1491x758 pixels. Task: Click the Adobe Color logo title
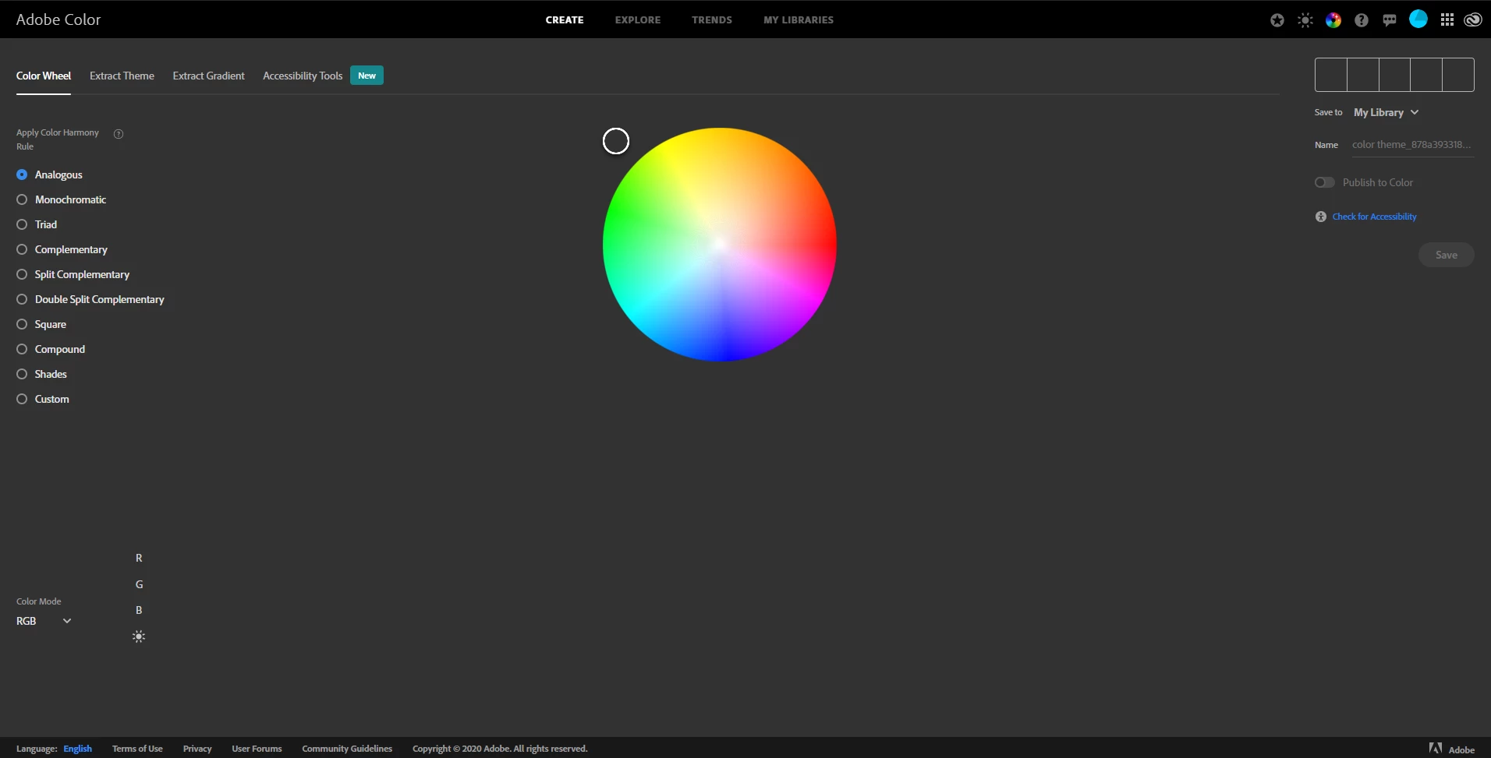[58, 19]
